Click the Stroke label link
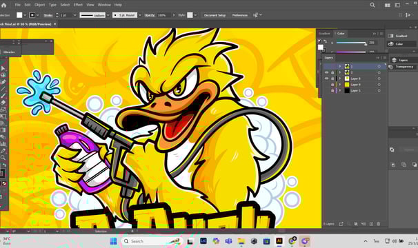 pyautogui.click(x=48, y=15)
